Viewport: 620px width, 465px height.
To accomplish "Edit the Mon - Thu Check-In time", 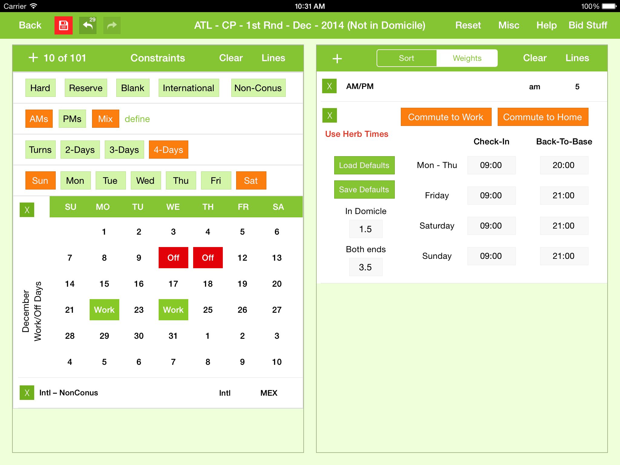I will 491,165.
